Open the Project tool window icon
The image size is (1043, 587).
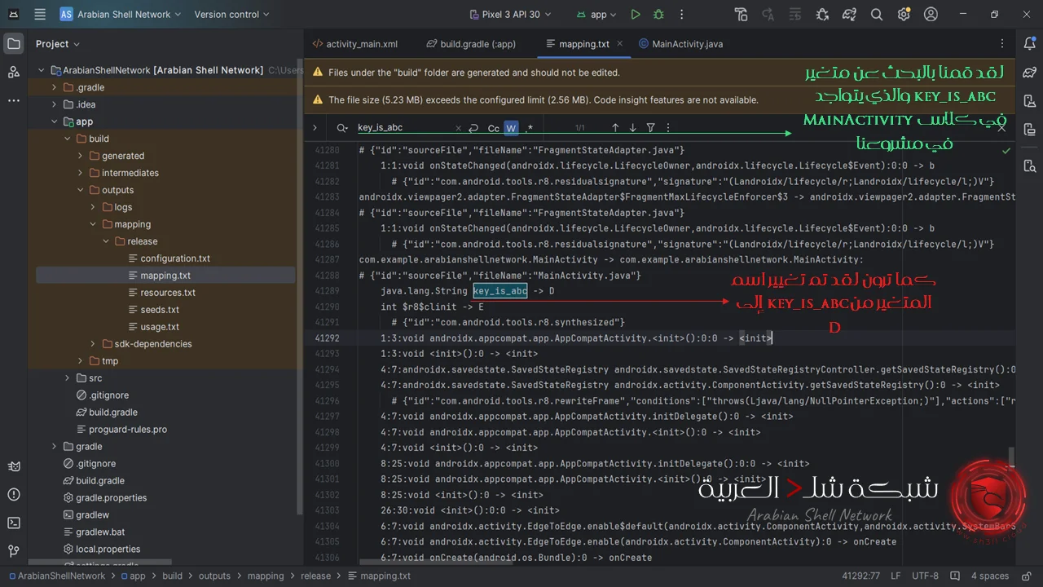pos(14,44)
